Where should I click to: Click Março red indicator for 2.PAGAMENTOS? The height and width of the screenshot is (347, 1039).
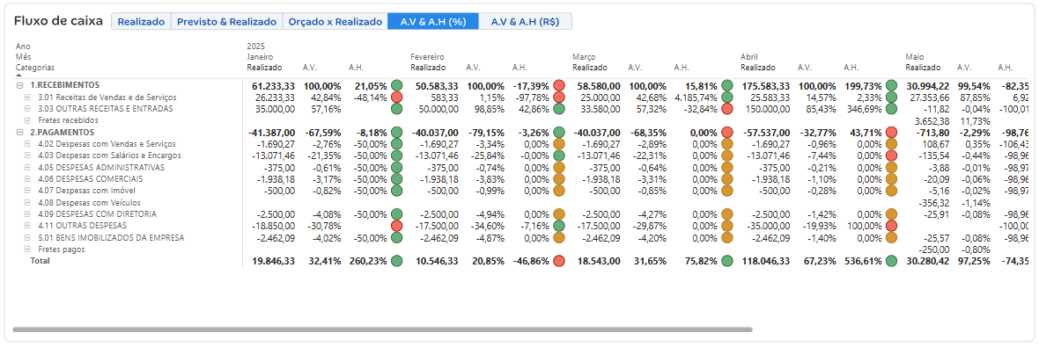click(x=727, y=132)
